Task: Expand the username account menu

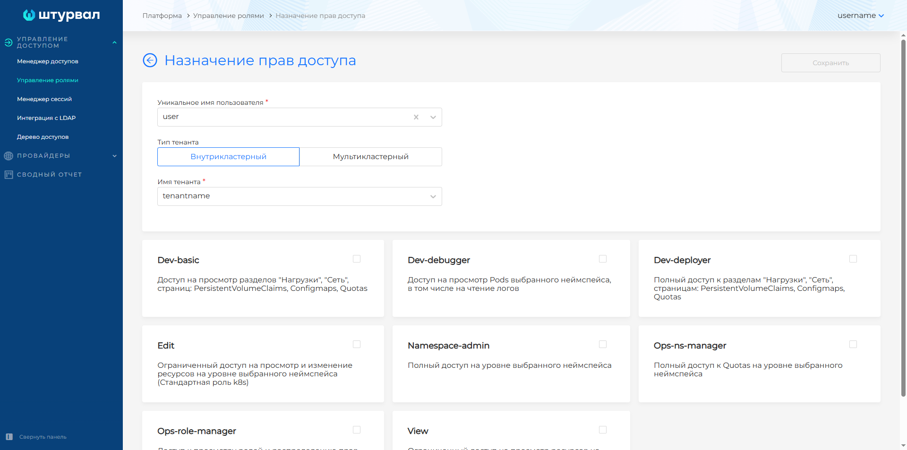Action: [x=860, y=16]
